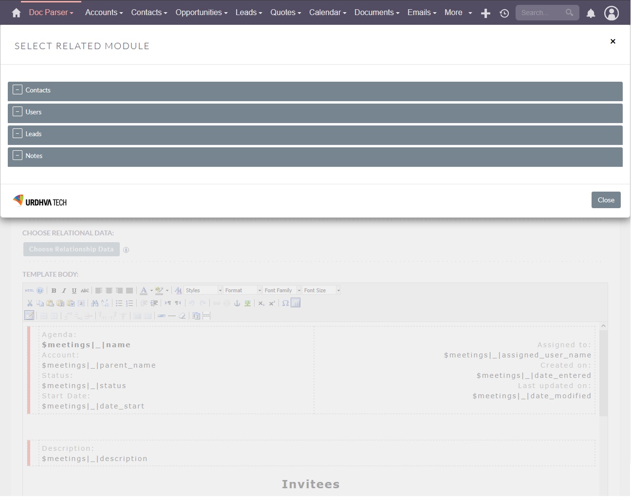
Task: Focus the top Search input field
Action: click(540, 13)
